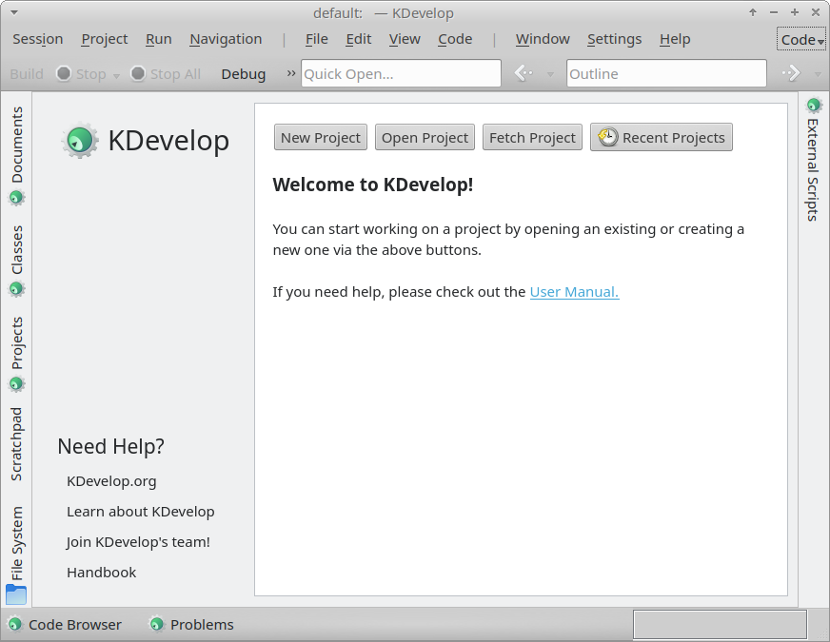
Task: Open the Code area switcher dropdown
Action: [x=800, y=39]
